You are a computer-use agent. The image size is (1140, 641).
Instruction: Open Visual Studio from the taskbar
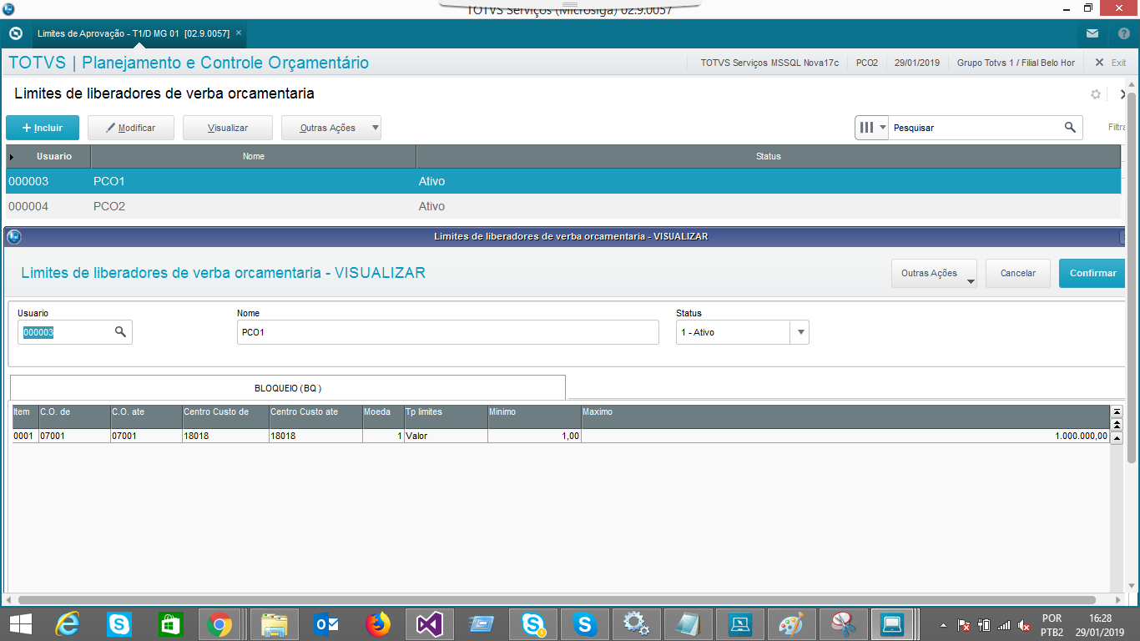click(429, 623)
